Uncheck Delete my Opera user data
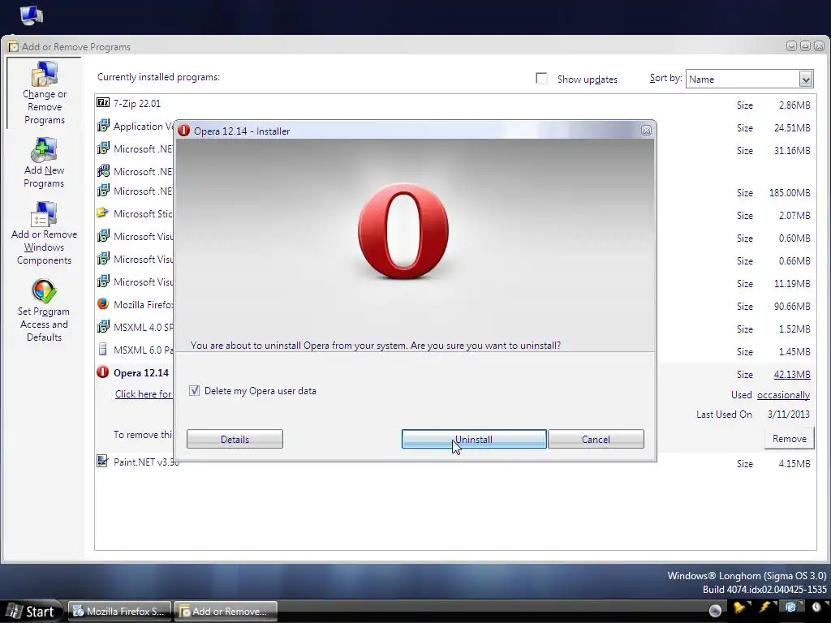831x623 pixels. [194, 391]
